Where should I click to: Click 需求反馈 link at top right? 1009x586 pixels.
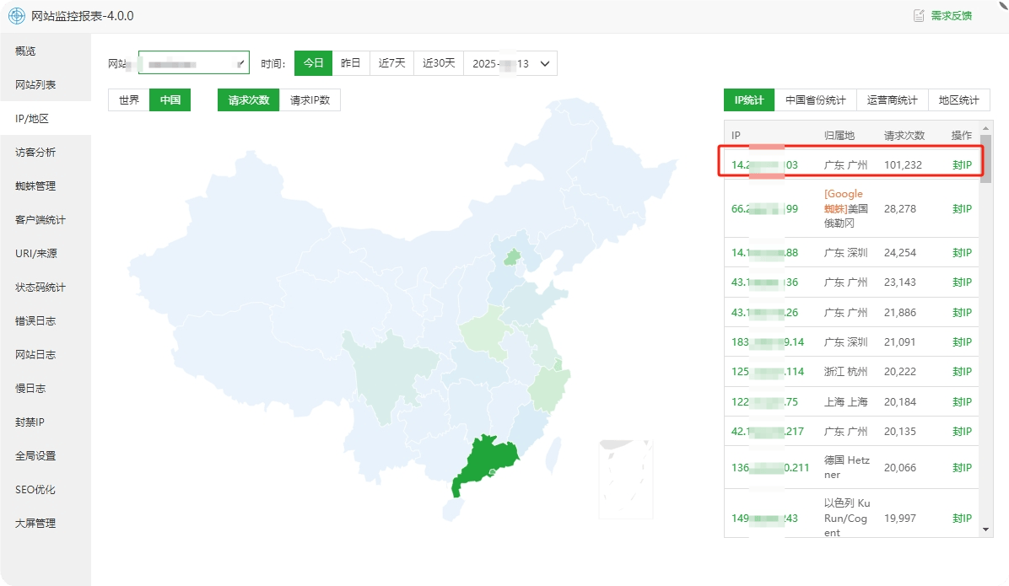click(x=951, y=16)
